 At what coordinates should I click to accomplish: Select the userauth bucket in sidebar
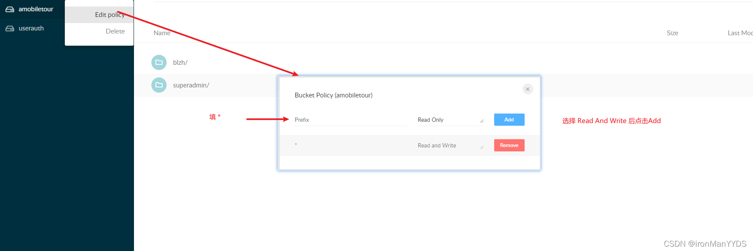[31, 28]
